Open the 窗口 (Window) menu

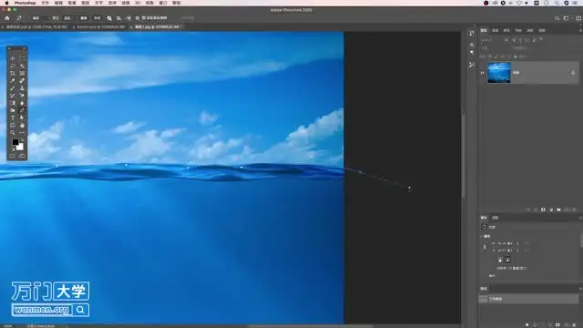coord(163,3)
